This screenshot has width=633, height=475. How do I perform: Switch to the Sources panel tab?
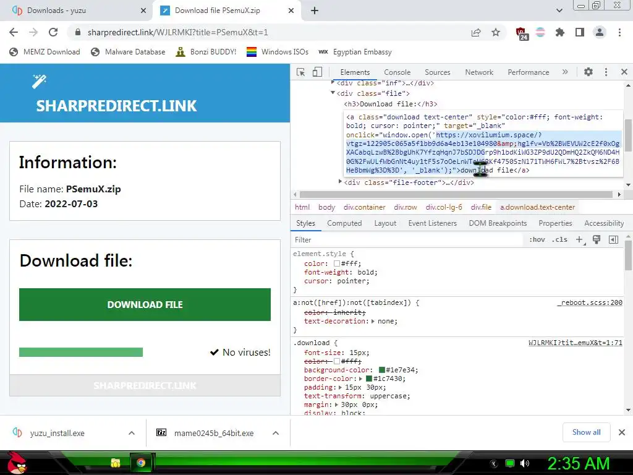click(437, 72)
